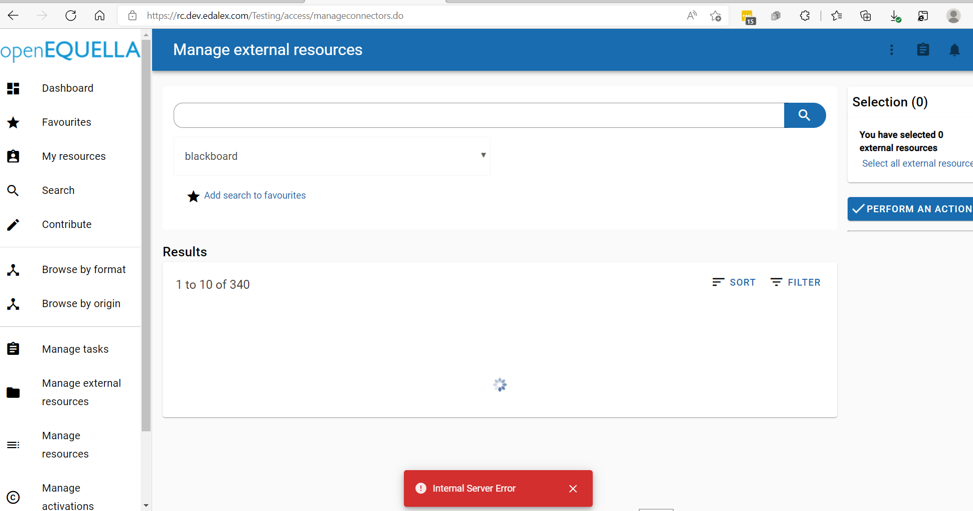Open the three-dot overflow menu in header
Viewport: 973px width, 511px height.
(892, 50)
